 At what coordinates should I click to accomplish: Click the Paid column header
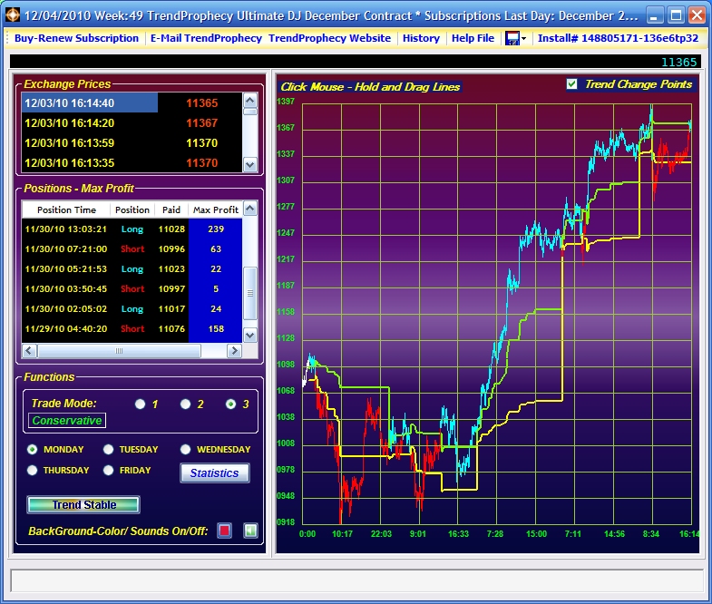point(171,209)
